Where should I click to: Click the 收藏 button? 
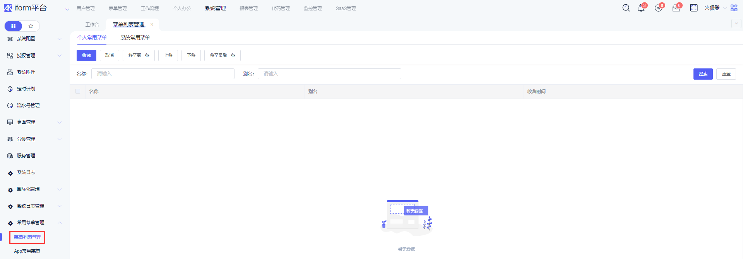[86, 56]
